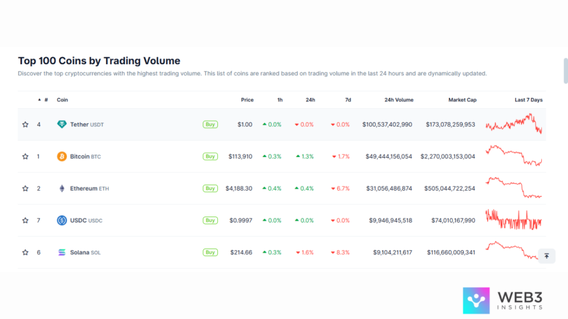This screenshot has height=319, width=568.
Task: View USDC's 7-day sparkline chart
Action: pyautogui.click(x=514, y=219)
